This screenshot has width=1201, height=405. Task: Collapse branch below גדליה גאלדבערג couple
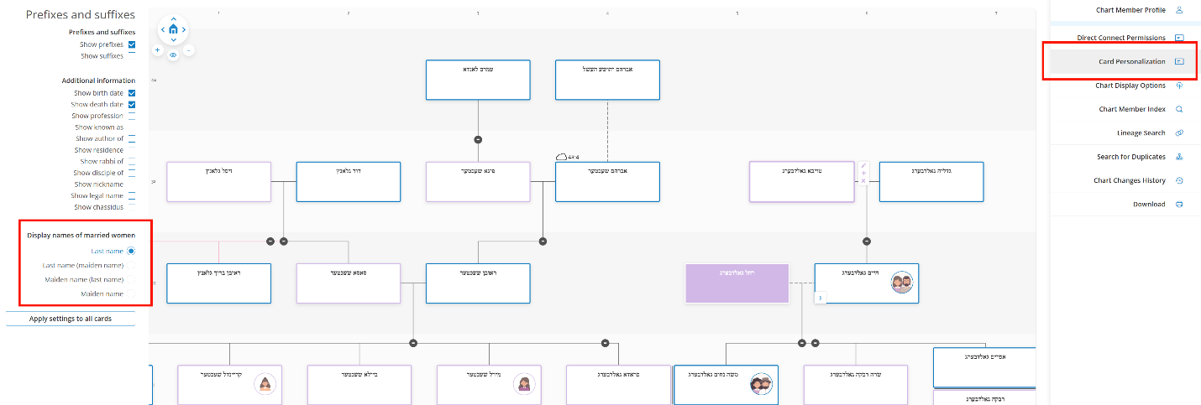866,241
